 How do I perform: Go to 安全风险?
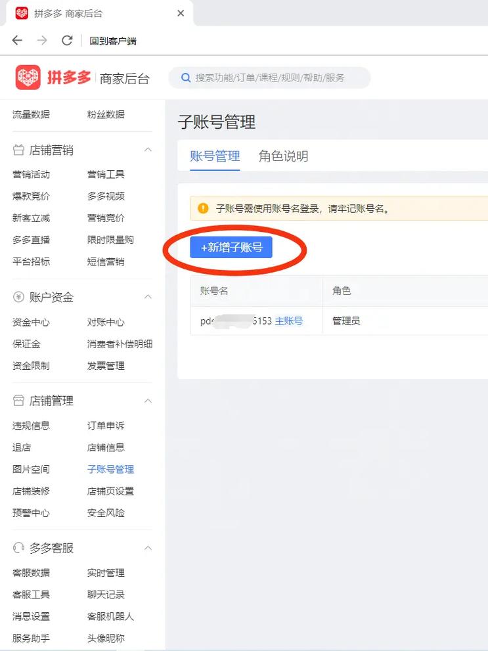pyautogui.click(x=106, y=513)
